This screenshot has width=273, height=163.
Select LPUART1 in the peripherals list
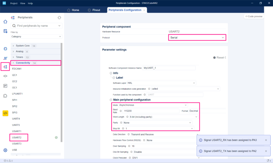(17, 94)
